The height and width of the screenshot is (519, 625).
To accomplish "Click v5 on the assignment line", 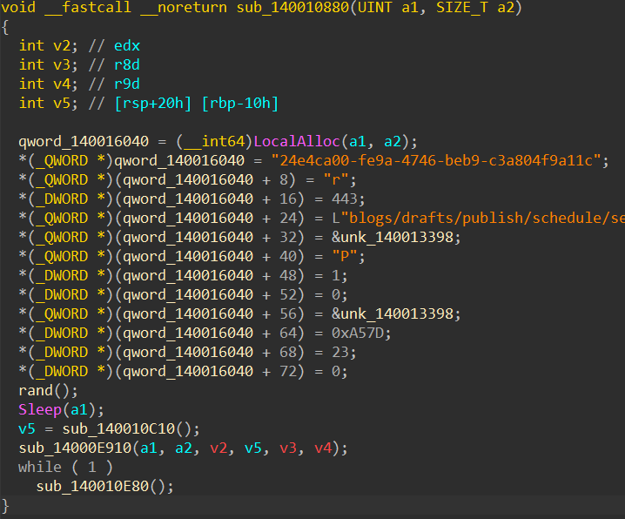I will pyautogui.click(x=27, y=428).
